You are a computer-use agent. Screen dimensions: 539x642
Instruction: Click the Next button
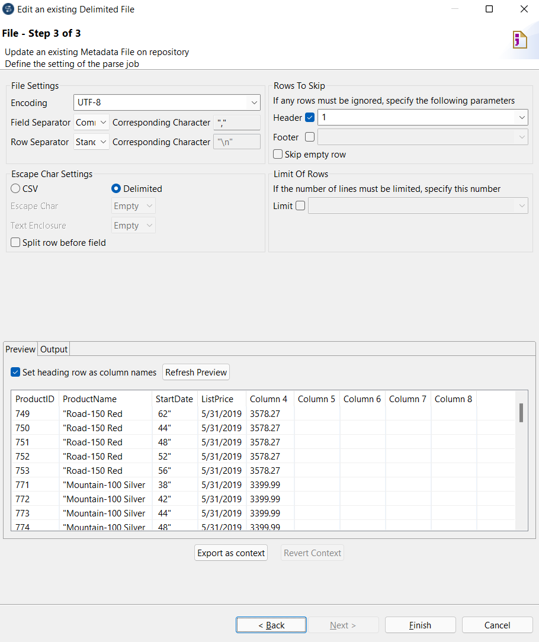coord(343,625)
